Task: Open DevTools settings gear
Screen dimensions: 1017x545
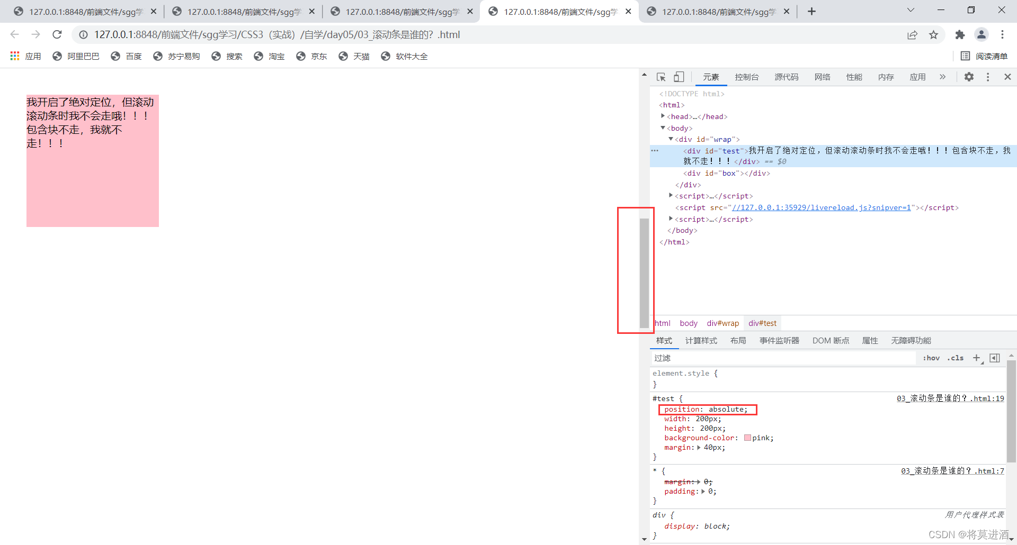Action: coord(969,77)
